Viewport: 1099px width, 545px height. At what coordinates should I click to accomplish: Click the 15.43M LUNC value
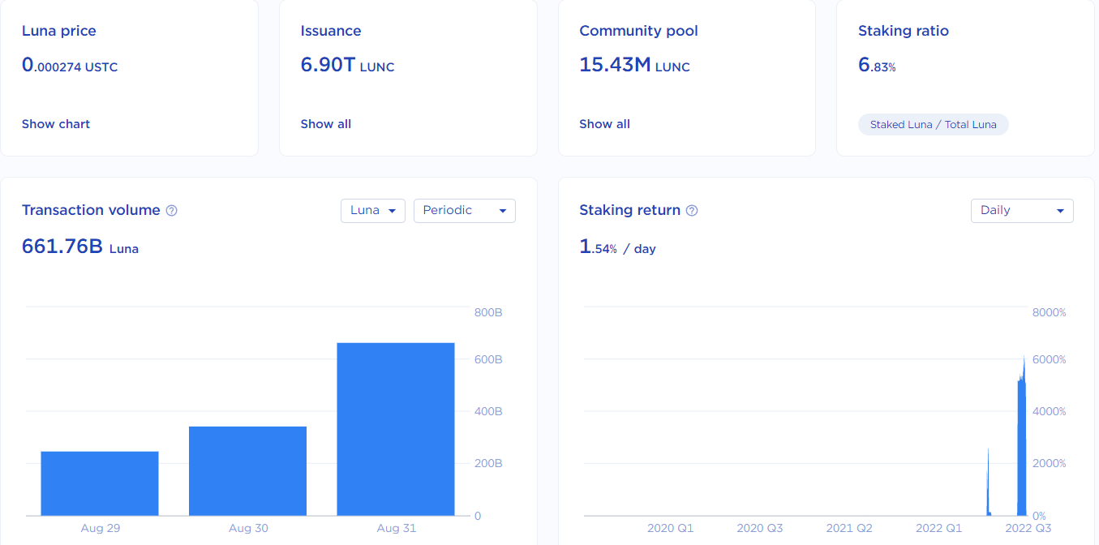pos(634,65)
